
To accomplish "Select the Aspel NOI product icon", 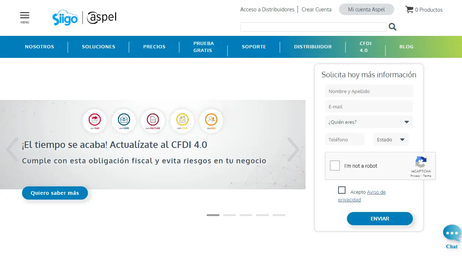I will click(x=211, y=121).
